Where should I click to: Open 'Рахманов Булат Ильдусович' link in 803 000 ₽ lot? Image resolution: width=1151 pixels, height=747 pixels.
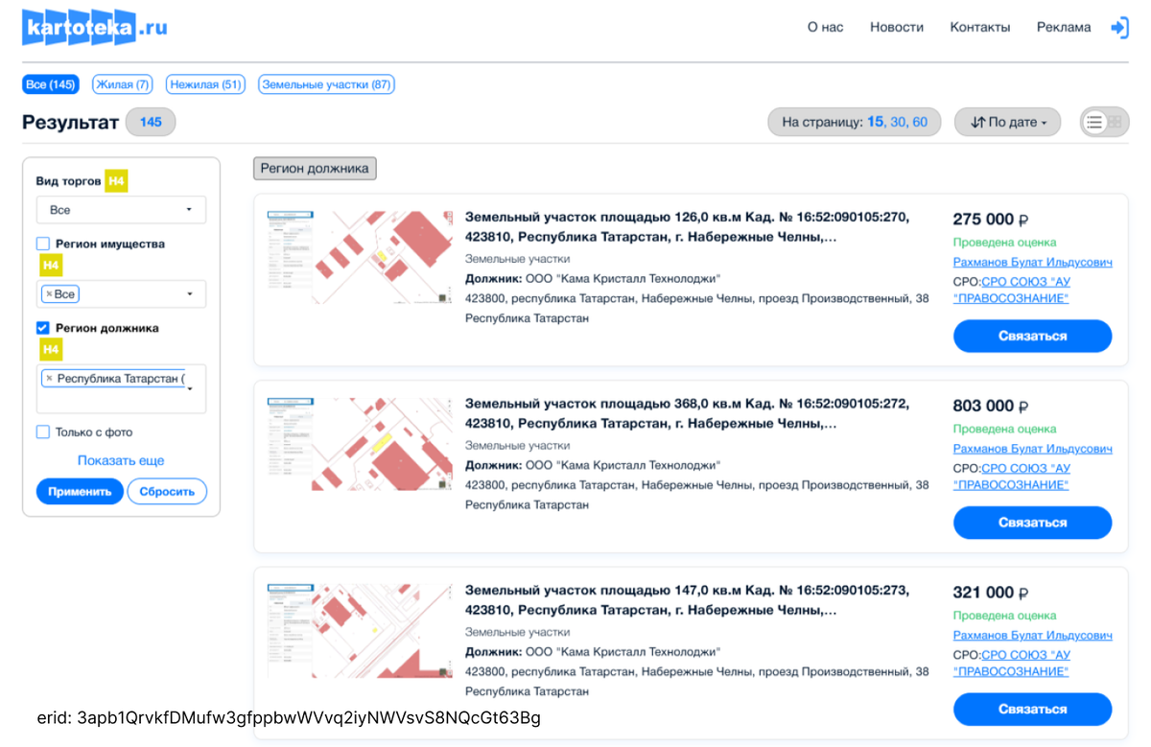(1033, 449)
